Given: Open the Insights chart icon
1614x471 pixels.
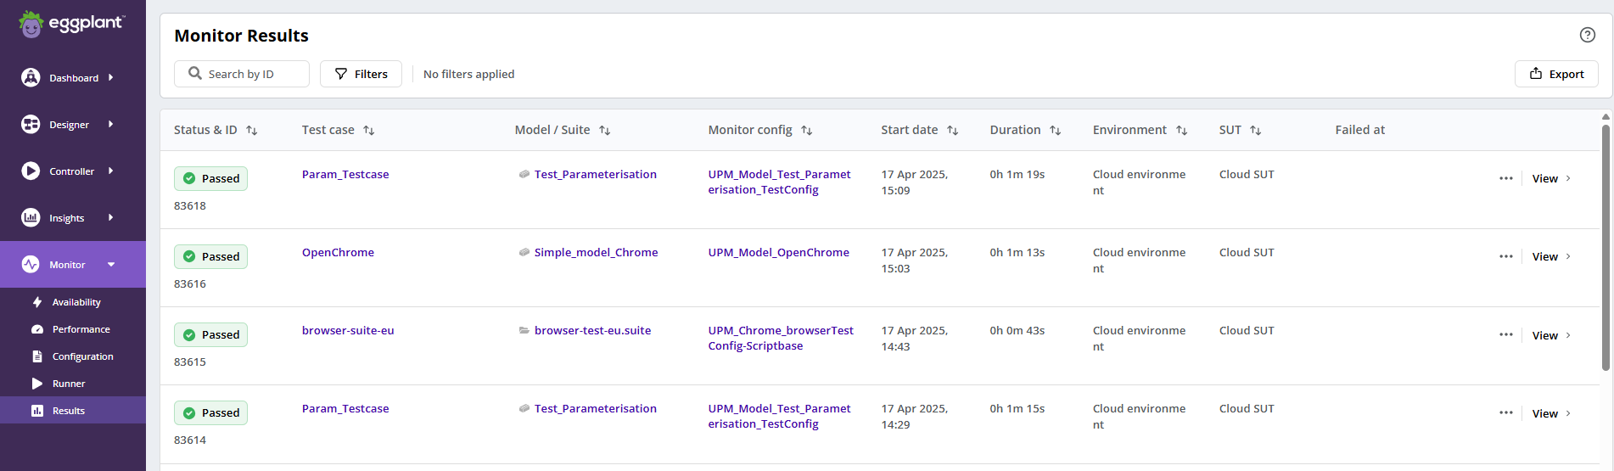Looking at the screenshot, I should [x=31, y=217].
